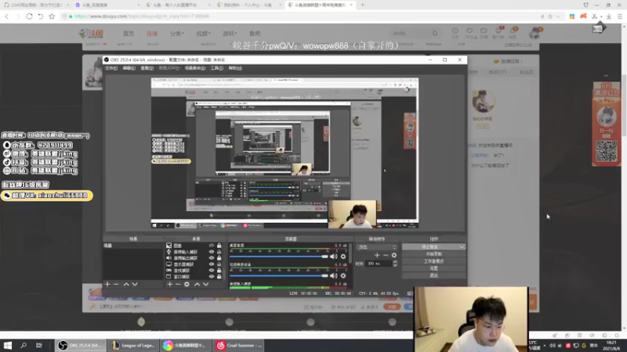The width and height of the screenshot is (627, 352).
Task: Open the browser download icon in toolbar
Action: click(609, 16)
